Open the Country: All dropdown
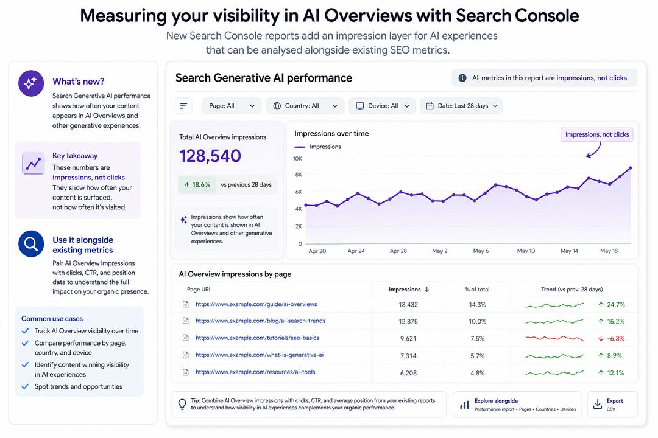Screen dimensions: 658x438 point(305,106)
